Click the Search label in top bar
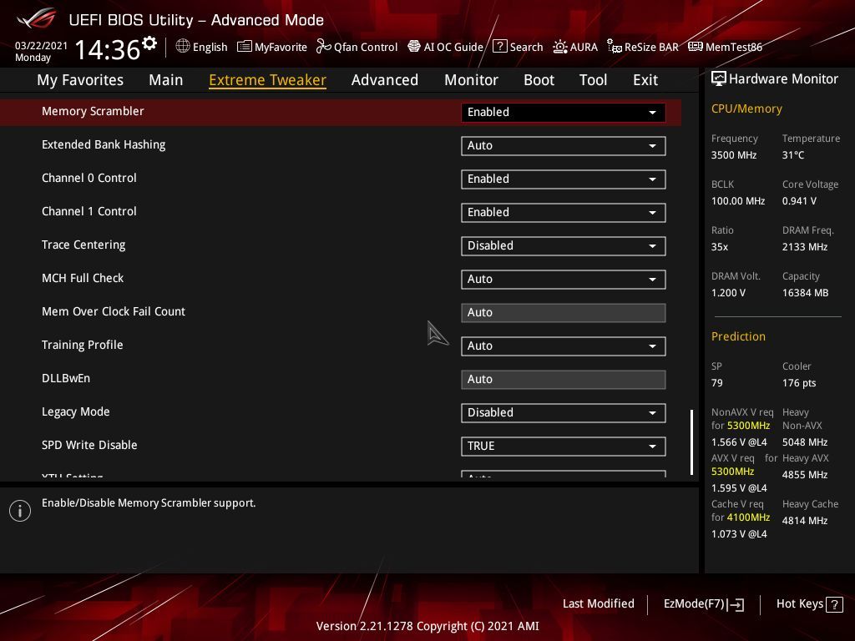 [526, 47]
